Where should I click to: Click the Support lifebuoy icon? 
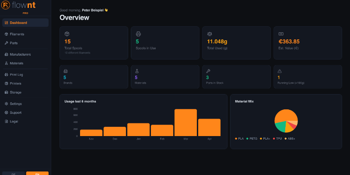click(6, 113)
